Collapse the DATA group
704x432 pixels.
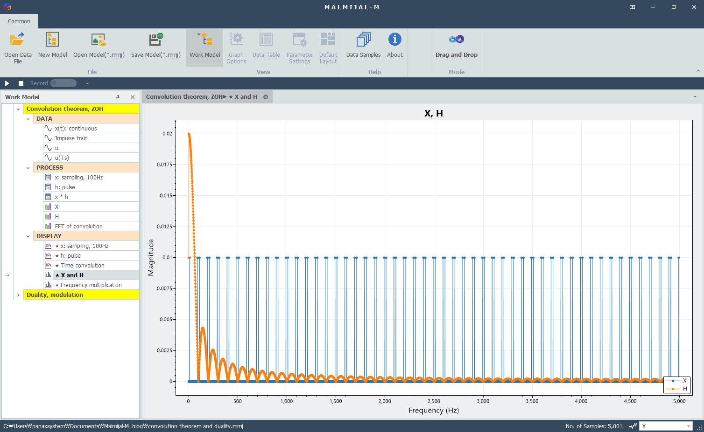[28, 119]
